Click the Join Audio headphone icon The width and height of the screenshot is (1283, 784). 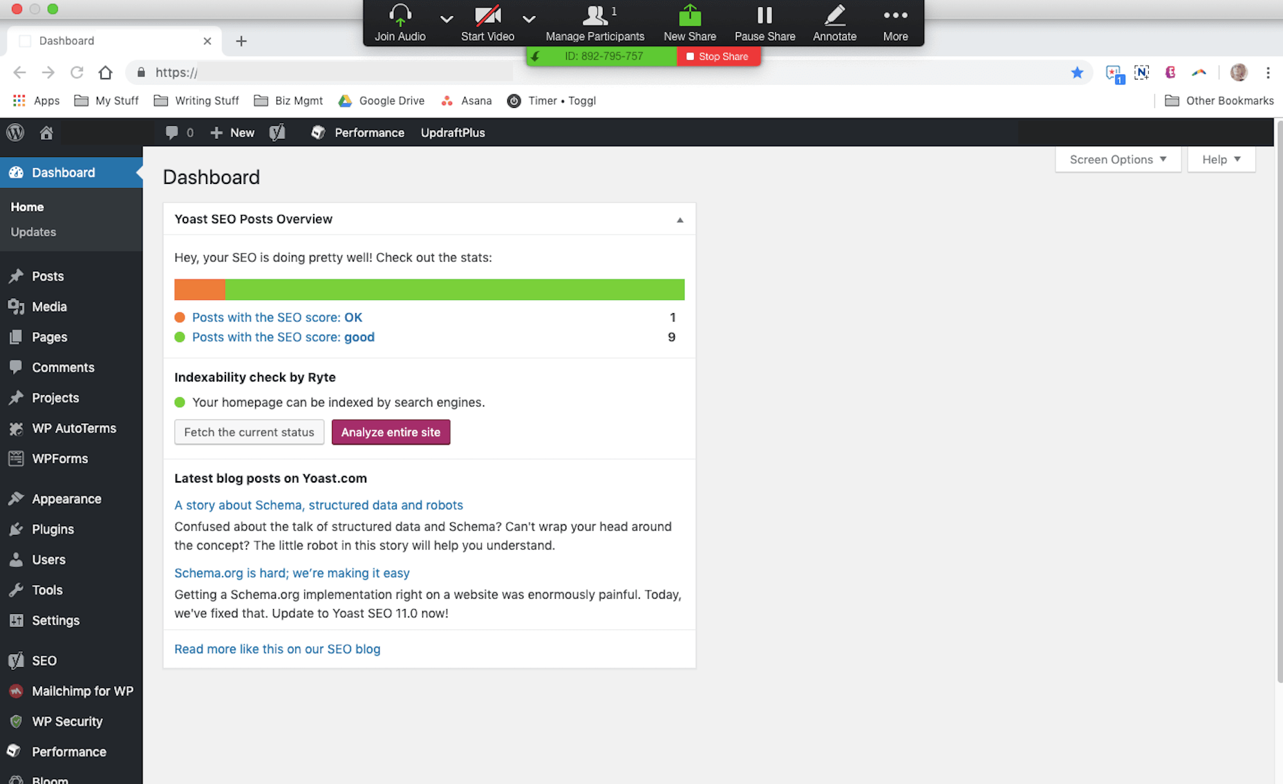tap(400, 15)
